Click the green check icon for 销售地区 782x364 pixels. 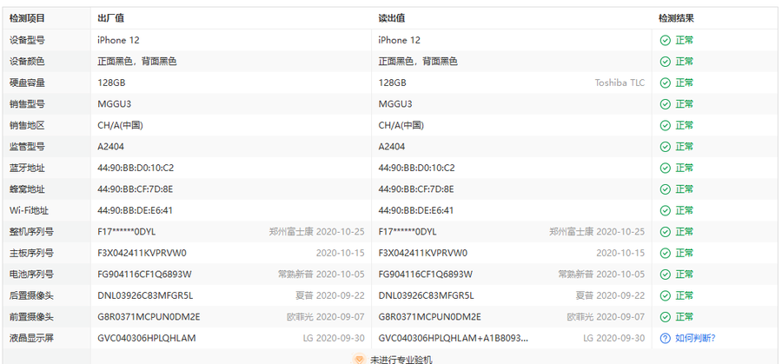click(x=665, y=126)
